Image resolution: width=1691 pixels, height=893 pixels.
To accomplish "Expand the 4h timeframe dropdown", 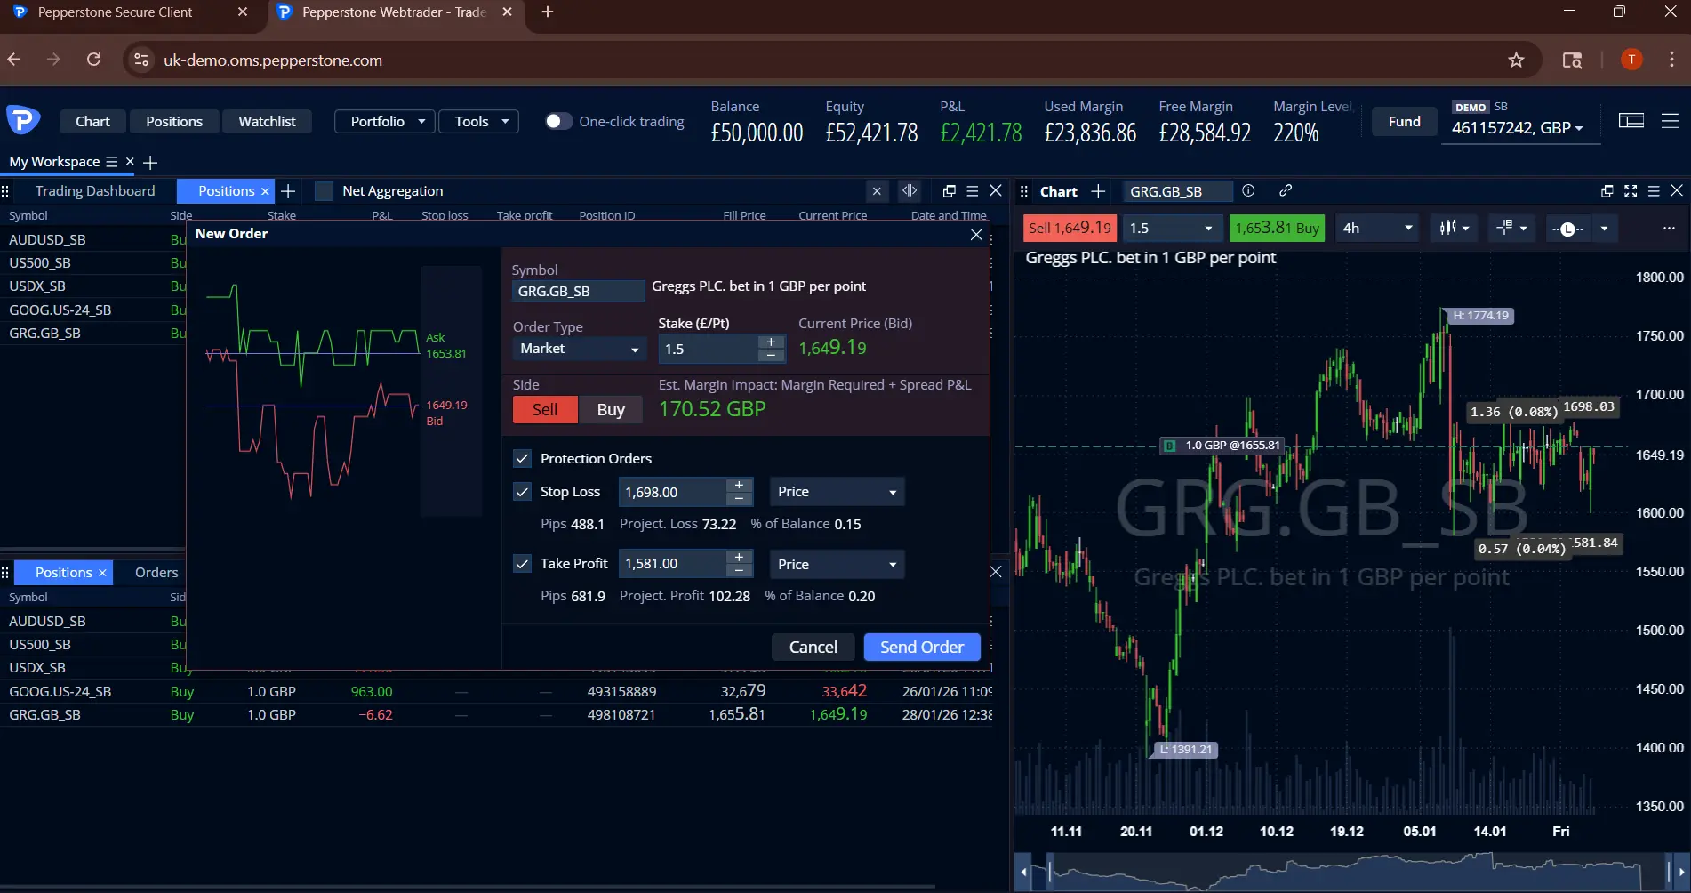I will click(x=1377, y=229).
